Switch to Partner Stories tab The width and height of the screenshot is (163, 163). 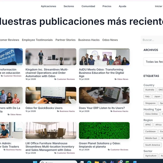click(65, 40)
